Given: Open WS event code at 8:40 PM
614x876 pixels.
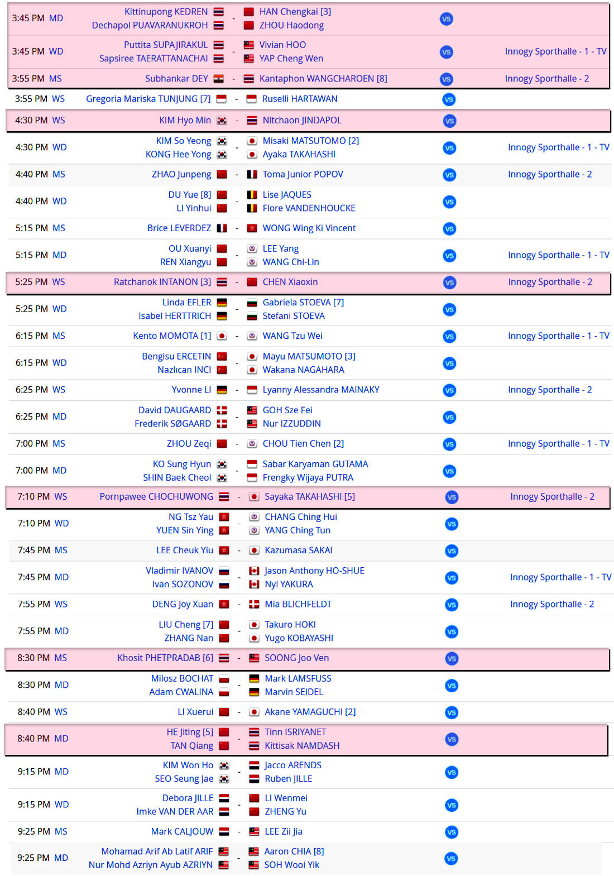Looking at the screenshot, I should tap(61, 712).
